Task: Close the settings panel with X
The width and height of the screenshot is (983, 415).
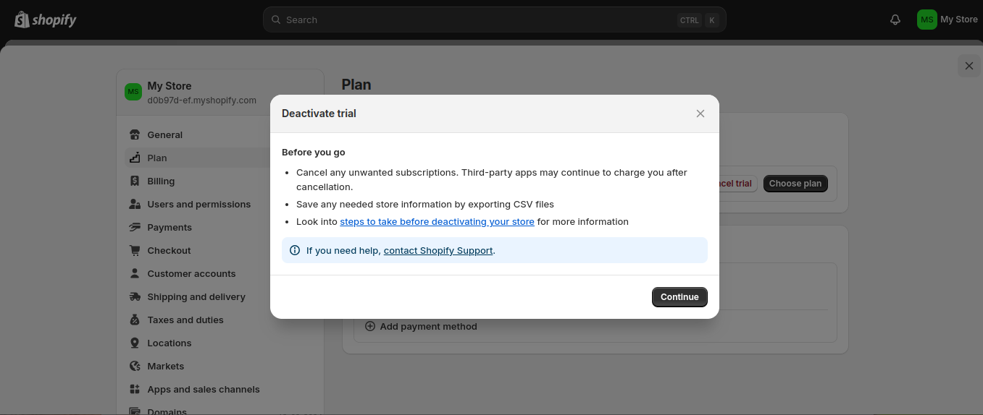Action: pos(969,66)
